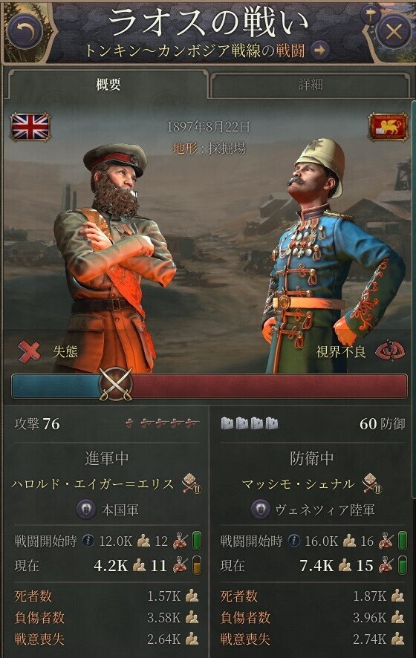Close the ラオスの戦い battle panel
Image resolution: width=416 pixels, height=658 pixels.
coord(393,31)
